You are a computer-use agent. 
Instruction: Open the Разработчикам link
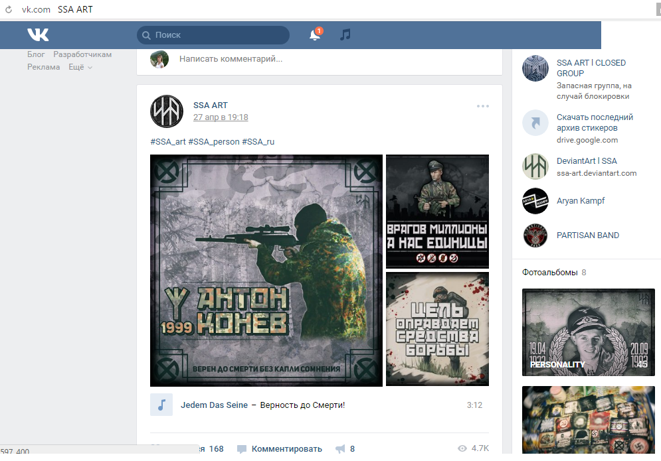pos(82,54)
